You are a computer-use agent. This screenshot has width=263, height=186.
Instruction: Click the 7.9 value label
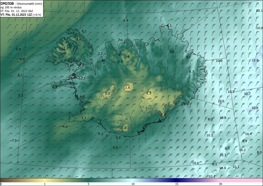point(146,44)
